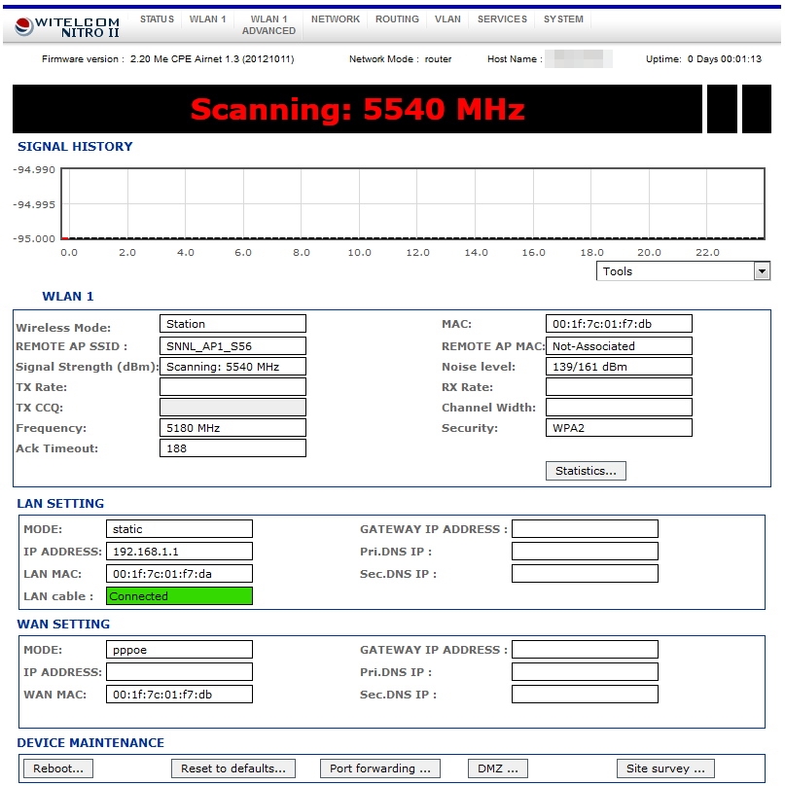Click the Tools dropdown arrow button
The image size is (785, 786).
pos(762,271)
